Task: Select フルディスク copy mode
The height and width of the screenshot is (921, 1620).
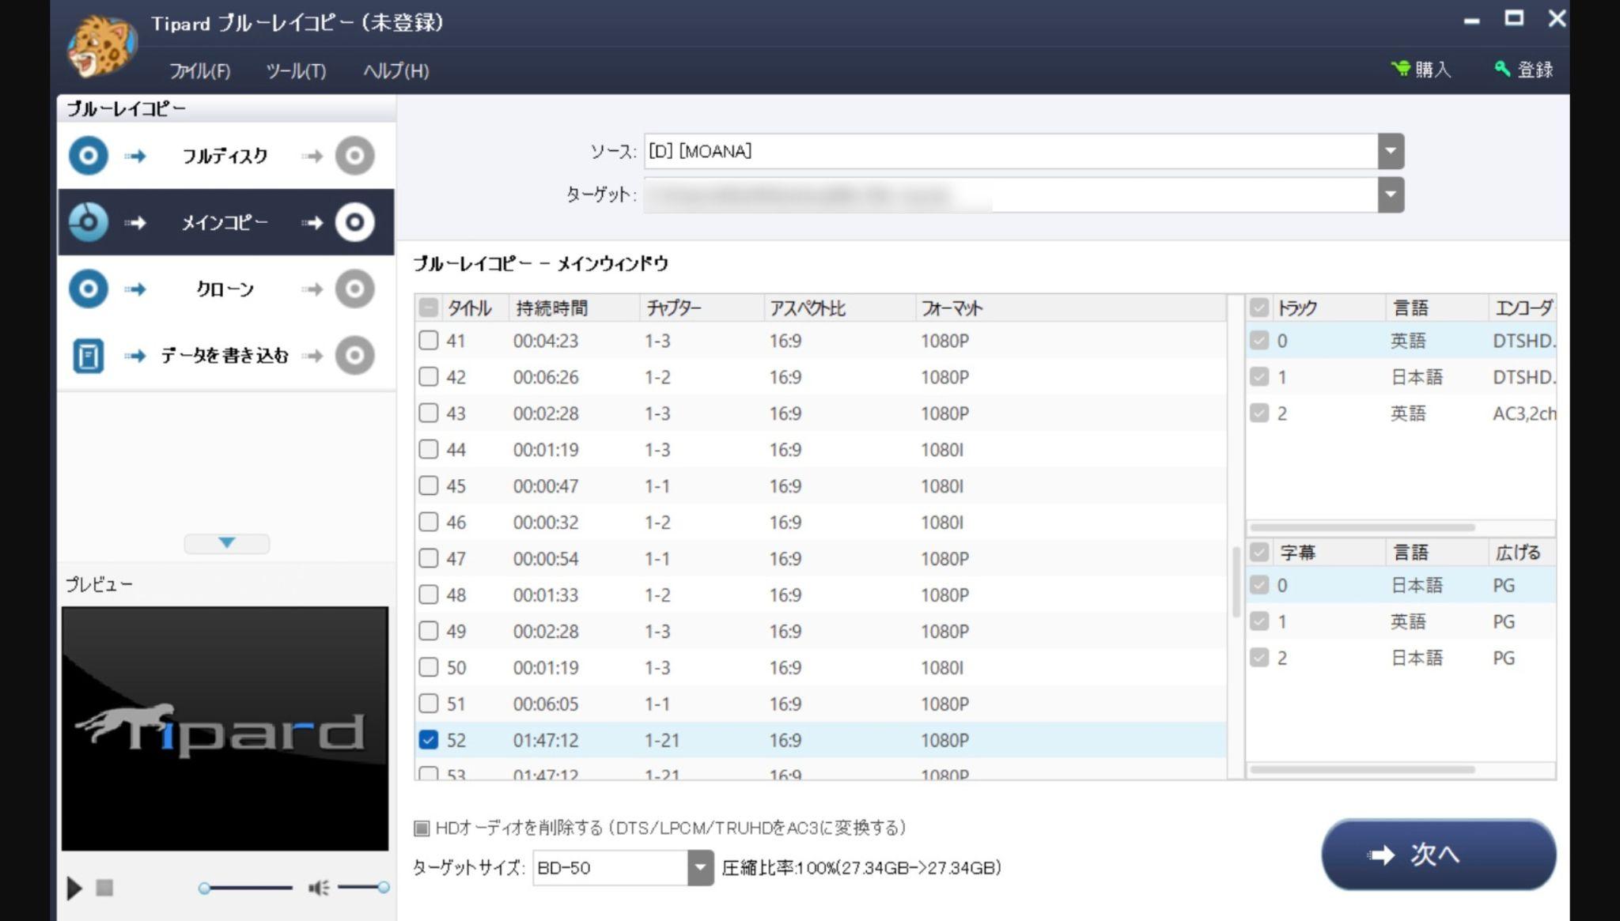Action: [x=225, y=155]
